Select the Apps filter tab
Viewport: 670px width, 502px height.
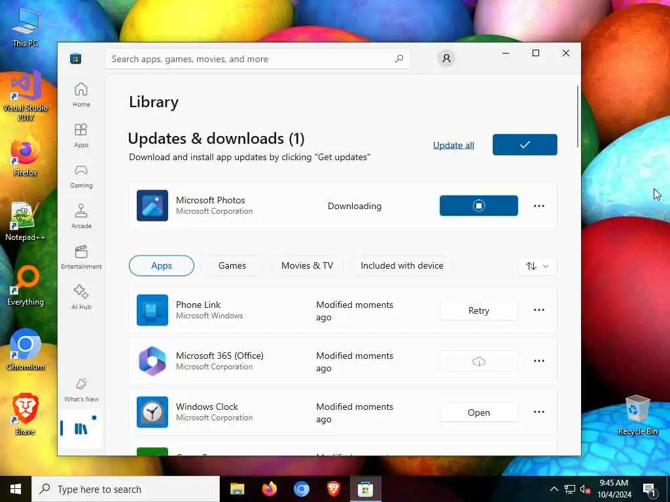point(162,265)
